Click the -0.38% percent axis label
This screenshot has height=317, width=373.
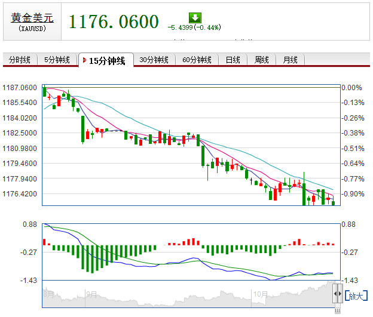(x=353, y=133)
